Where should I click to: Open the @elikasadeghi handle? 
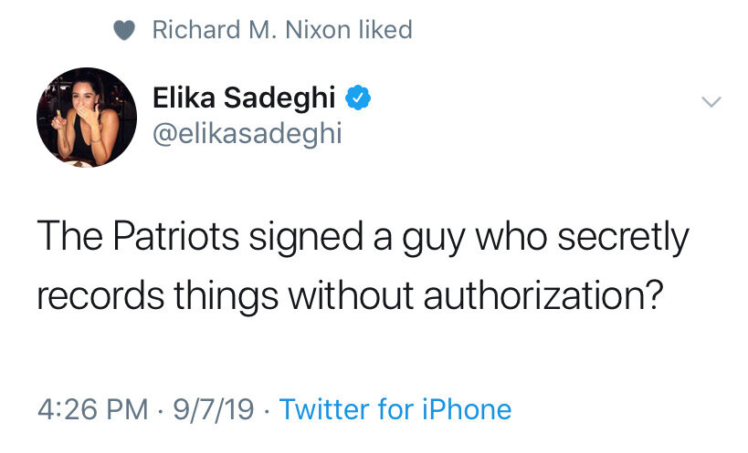pos(248,133)
